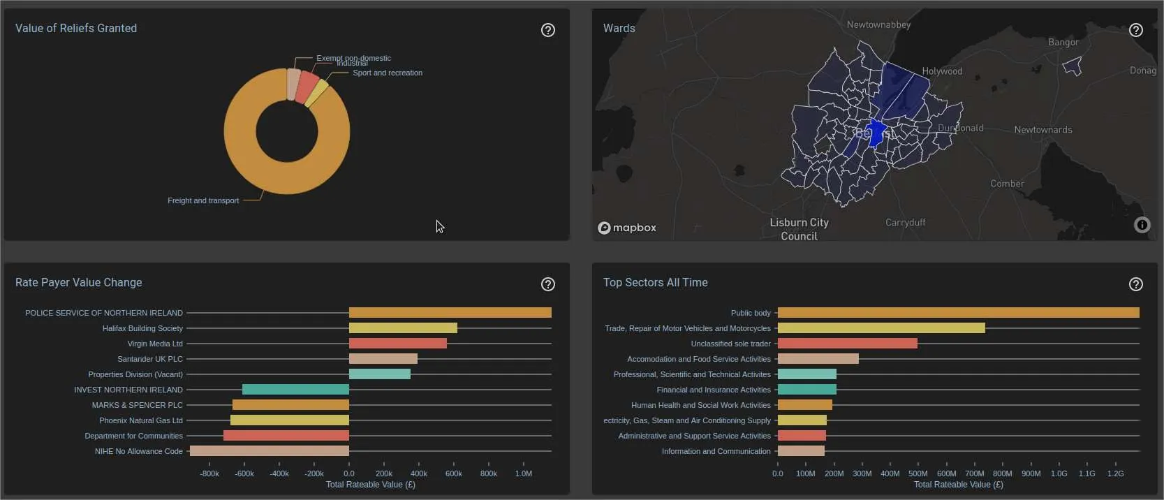Viewport: 1164px width, 500px height.
Task: Click the Unclassified sole trader bar
Action: click(x=848, y=344)
